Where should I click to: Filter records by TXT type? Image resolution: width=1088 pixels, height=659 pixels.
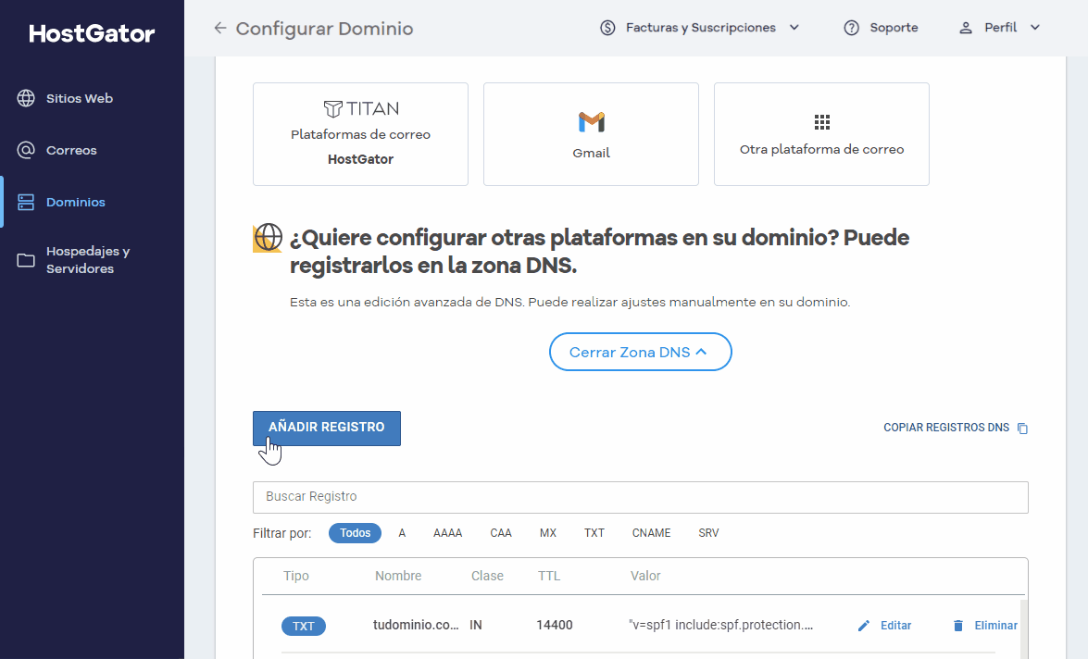click(594, 533)
